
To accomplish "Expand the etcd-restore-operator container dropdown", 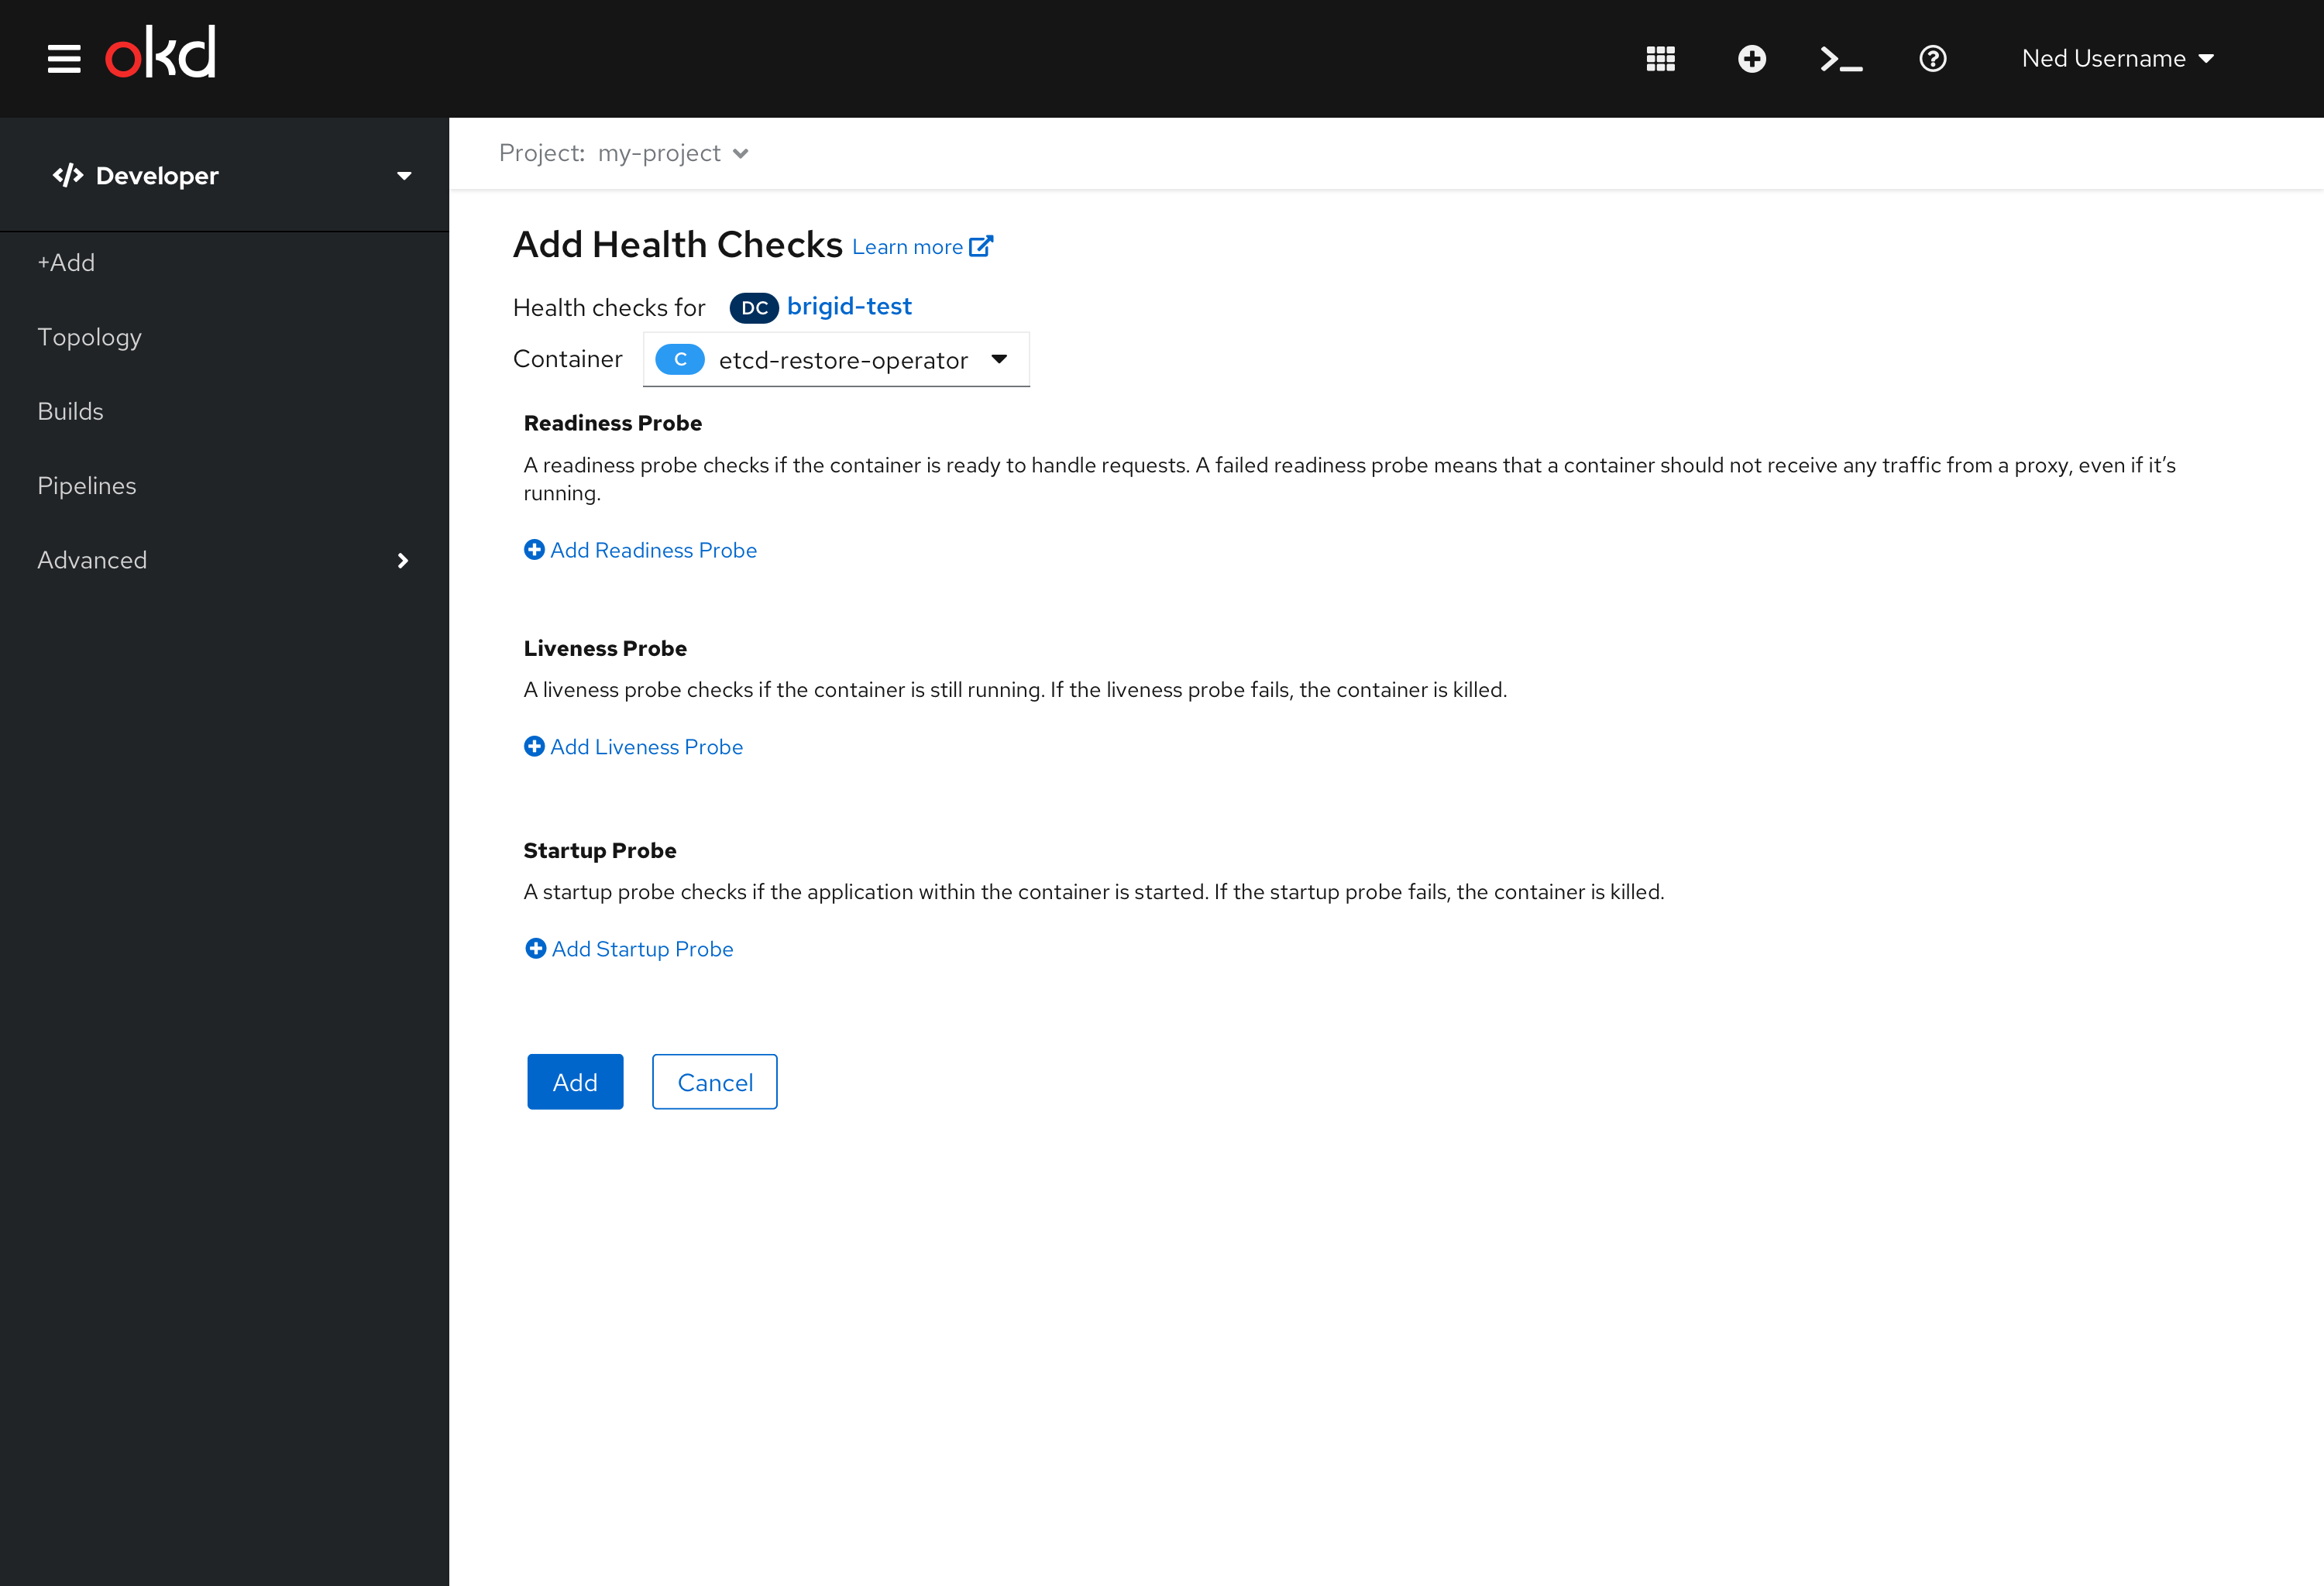I will coord(998,359).
